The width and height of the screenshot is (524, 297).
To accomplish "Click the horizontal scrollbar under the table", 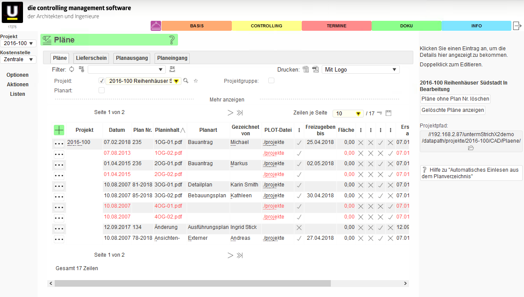I will tap(192, 283).
